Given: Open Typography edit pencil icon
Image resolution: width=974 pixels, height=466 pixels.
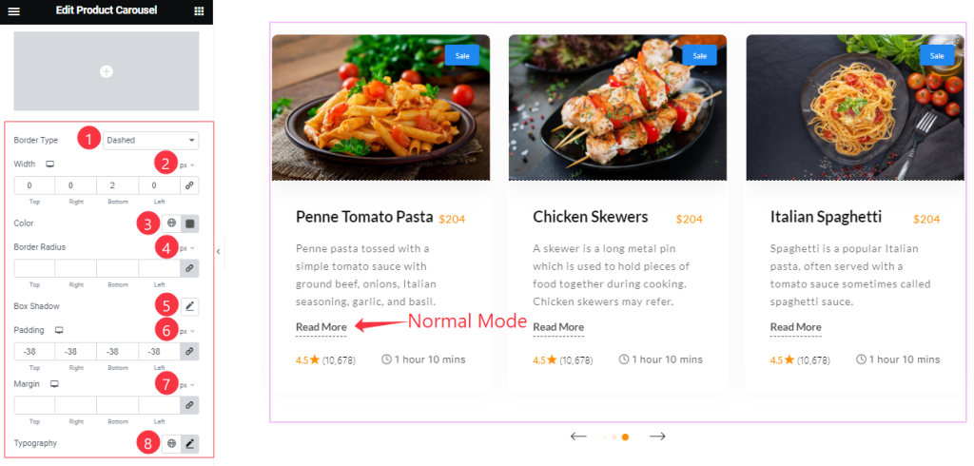Looking at the screenshot, I should click(x=190, y=443).
